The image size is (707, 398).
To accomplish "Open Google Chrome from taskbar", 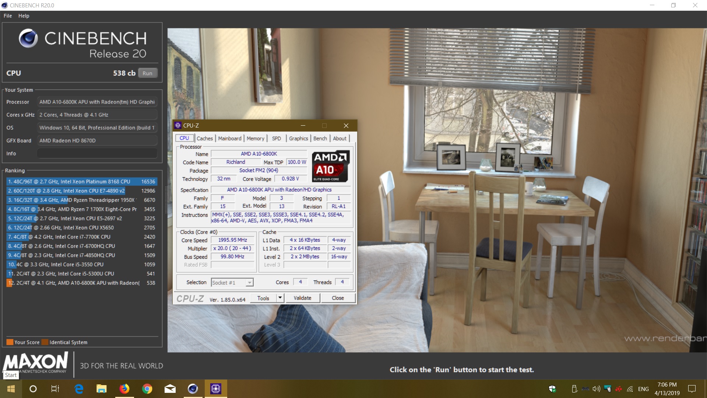I will coord(147,389).
